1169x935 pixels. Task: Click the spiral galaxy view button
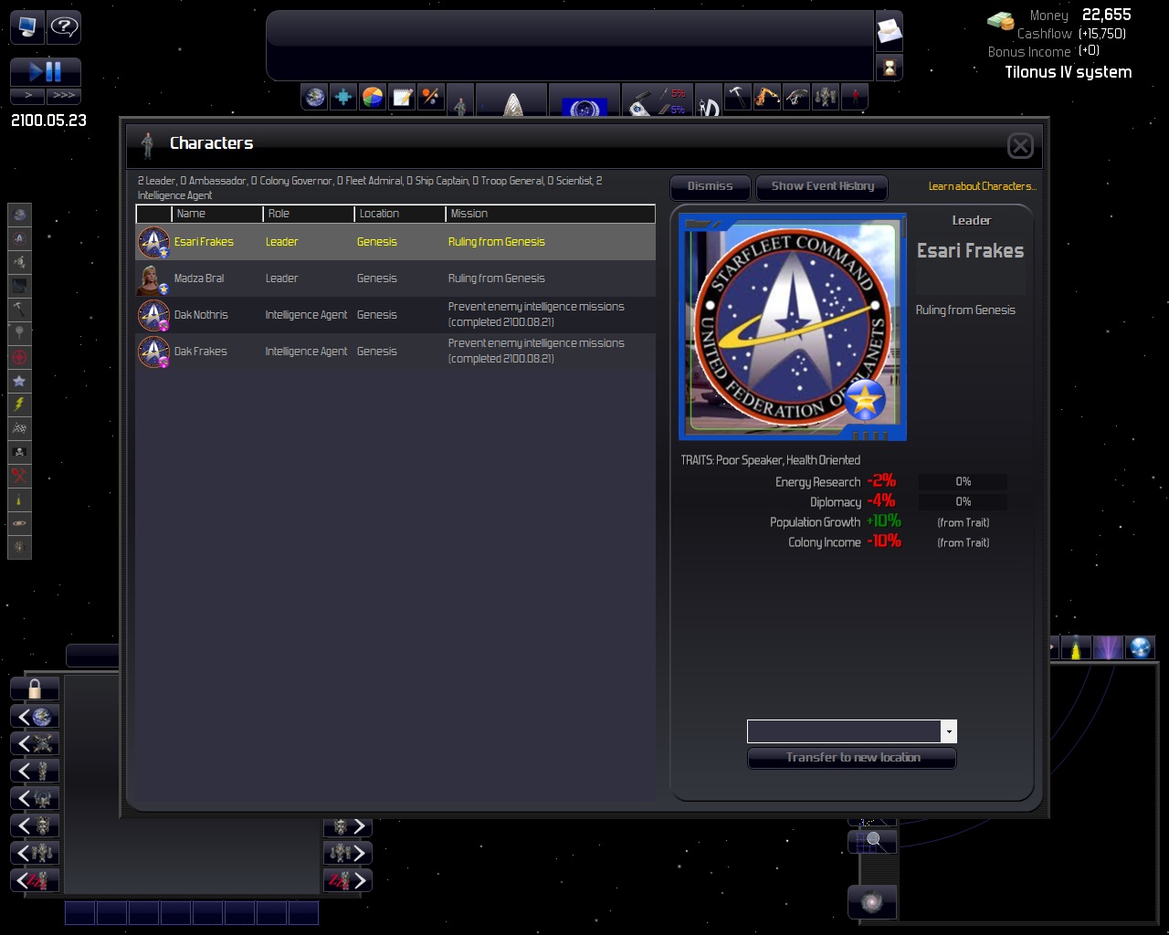tap(872, 902)
